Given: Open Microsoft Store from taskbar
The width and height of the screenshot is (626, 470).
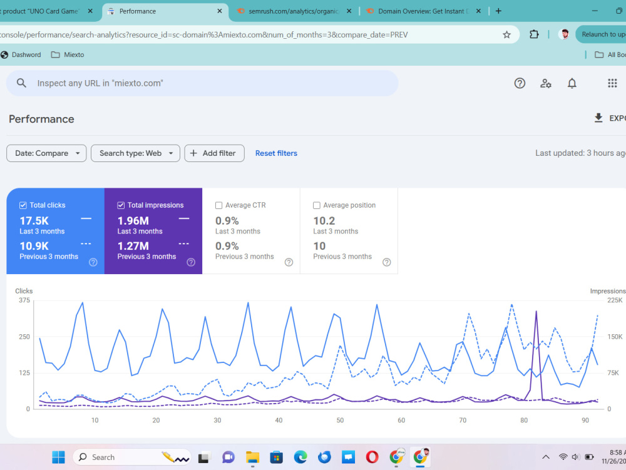Looking at the screenshot, I should click(276, 457).
